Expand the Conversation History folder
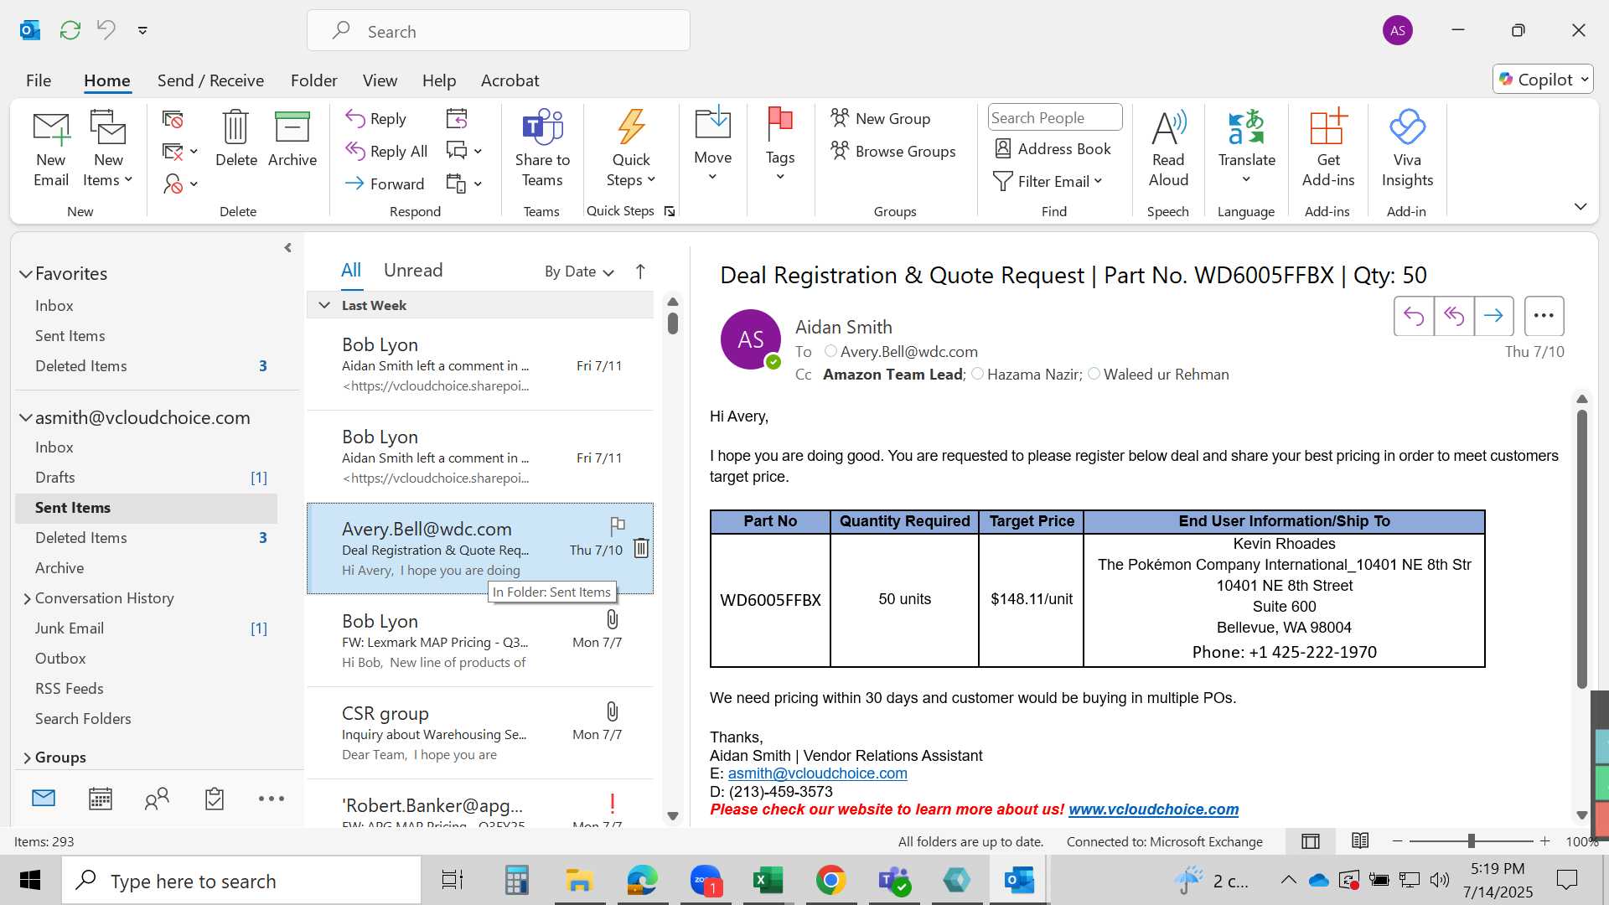This screenshot has height=905, width=1609. [27, 598]
